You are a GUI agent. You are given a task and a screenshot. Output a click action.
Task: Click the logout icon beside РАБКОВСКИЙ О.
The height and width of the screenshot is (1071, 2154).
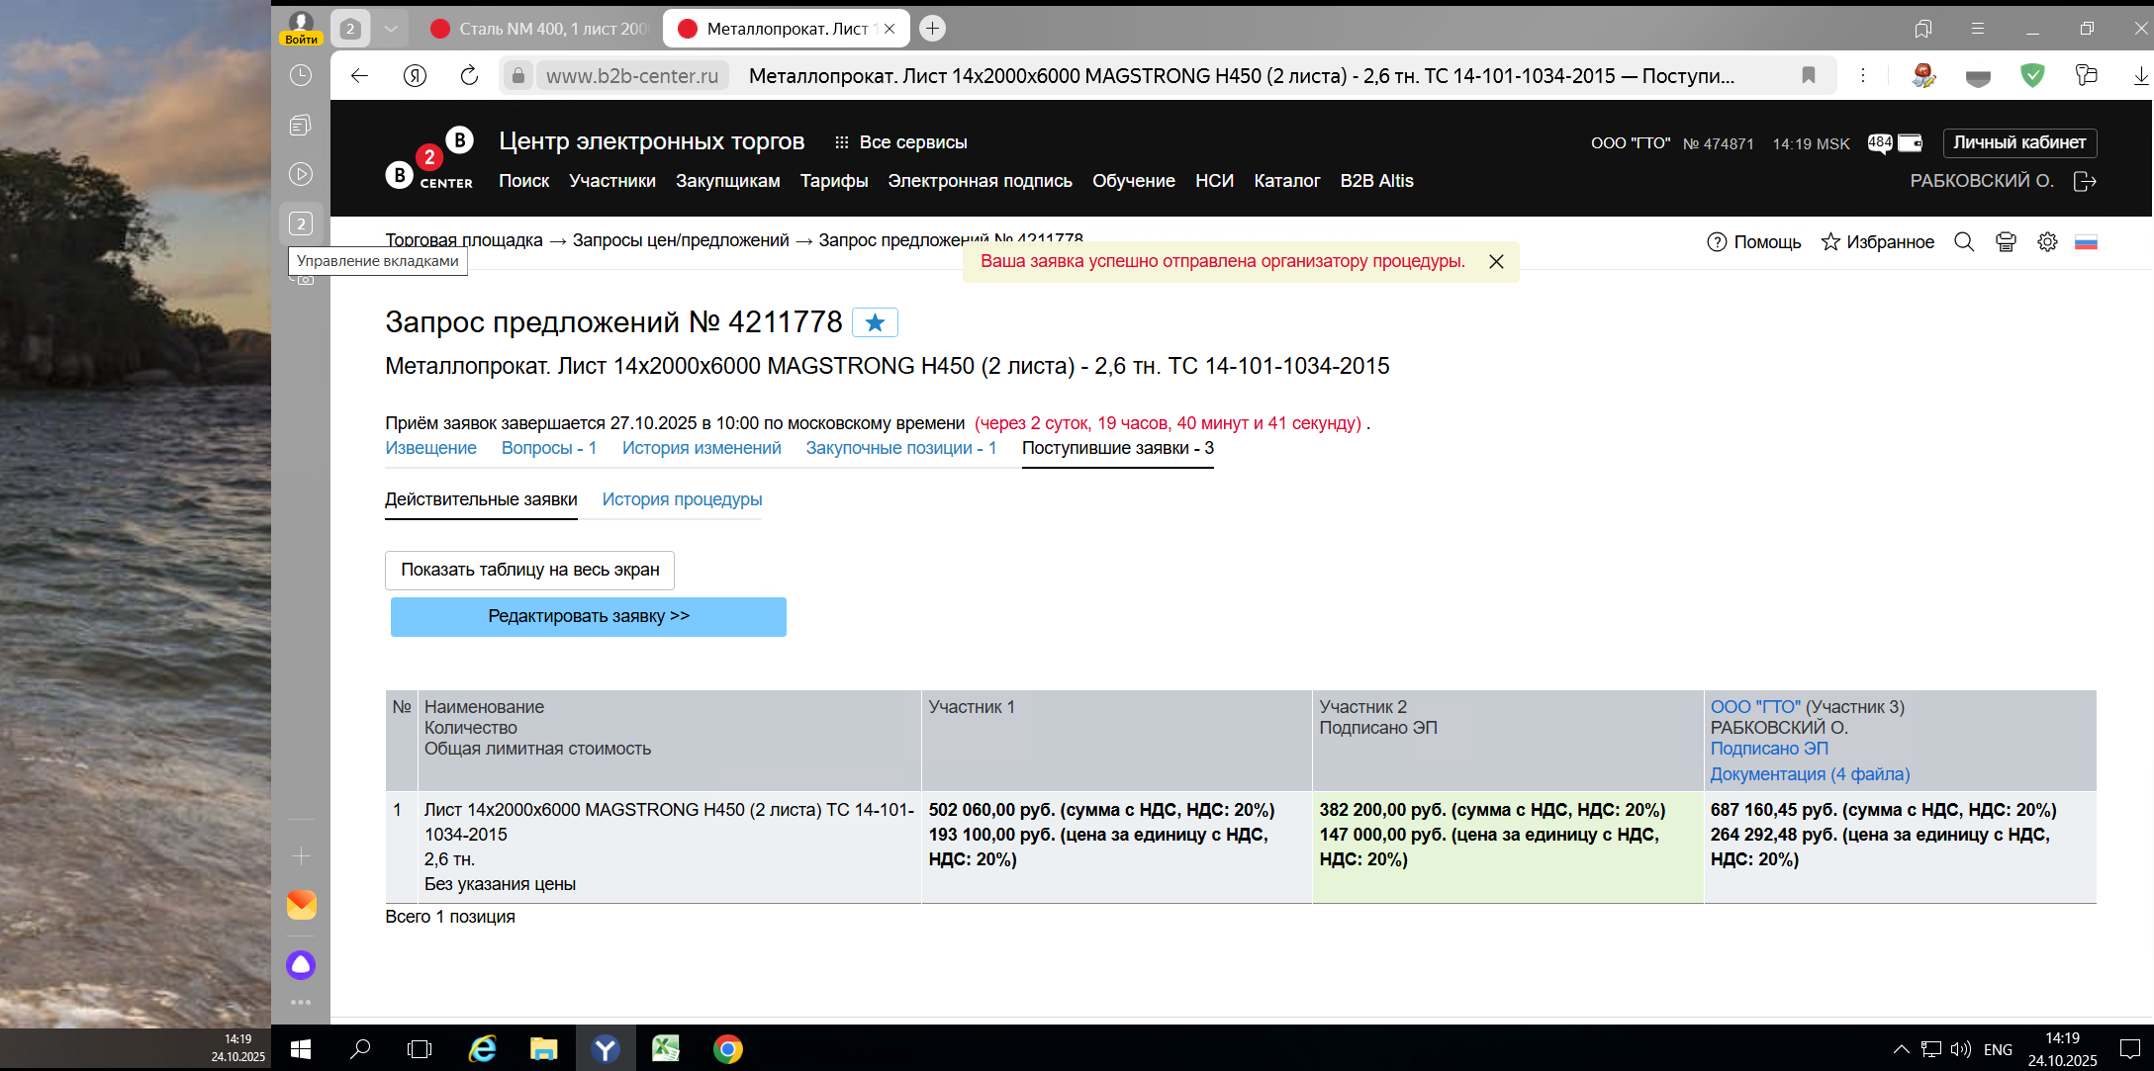(2085, 181)
